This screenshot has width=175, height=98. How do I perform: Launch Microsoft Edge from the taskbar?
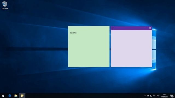point(10,96)
